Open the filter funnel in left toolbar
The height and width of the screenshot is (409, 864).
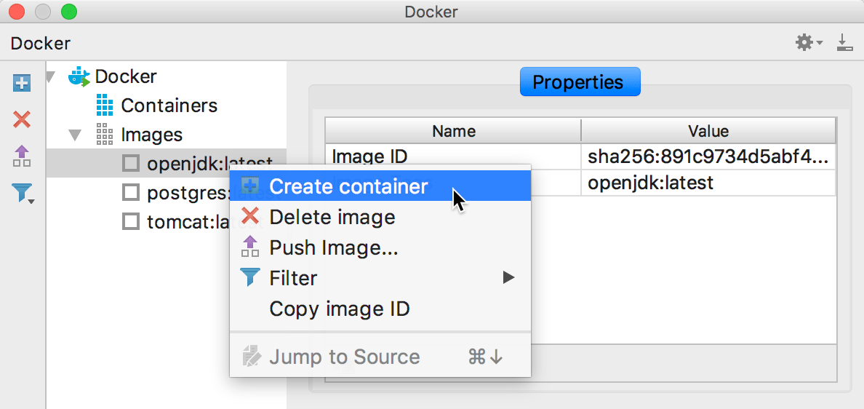tap(23, 193)
